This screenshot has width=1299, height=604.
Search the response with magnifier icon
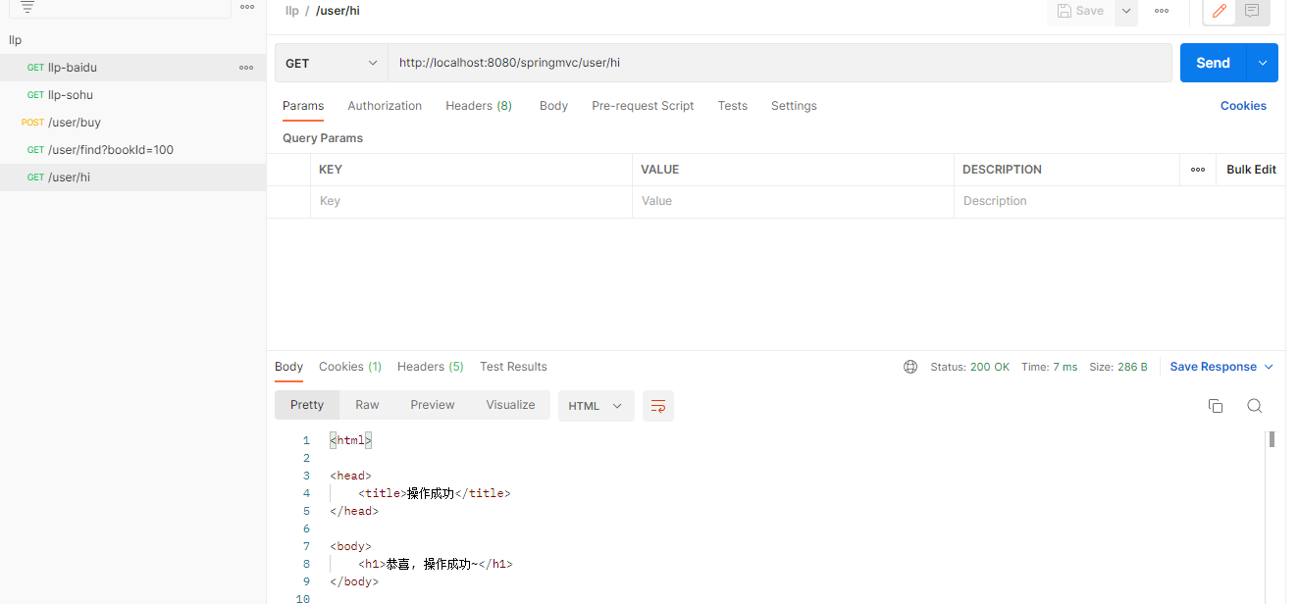coord(1254,406)
